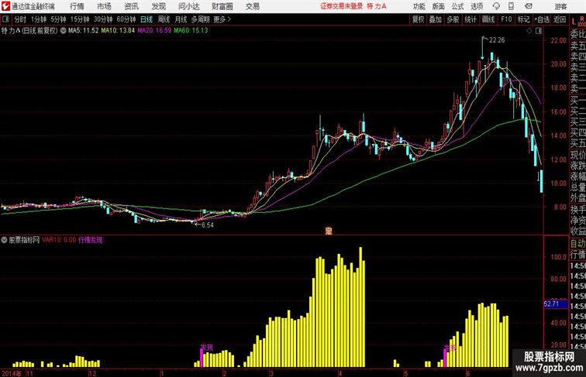The height and width of the screenshot is (377, 586).
Task: Switch to 60分钟 period
Action: coord(126,19)
